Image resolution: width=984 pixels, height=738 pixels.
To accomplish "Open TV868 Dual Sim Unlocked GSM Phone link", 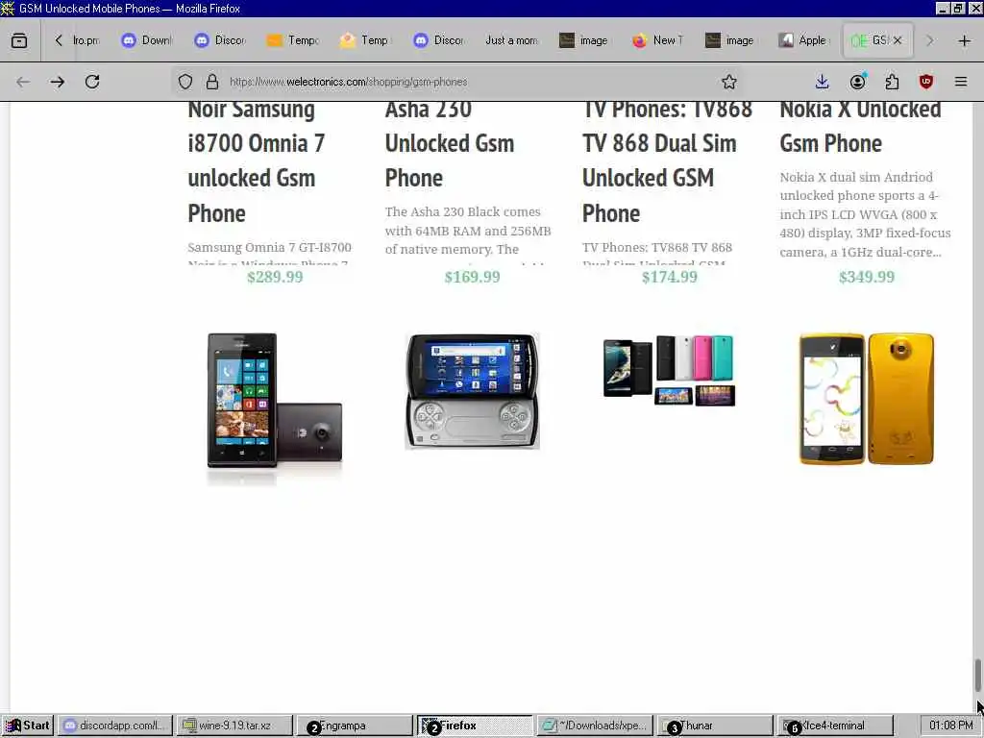I will click(667, 161).
